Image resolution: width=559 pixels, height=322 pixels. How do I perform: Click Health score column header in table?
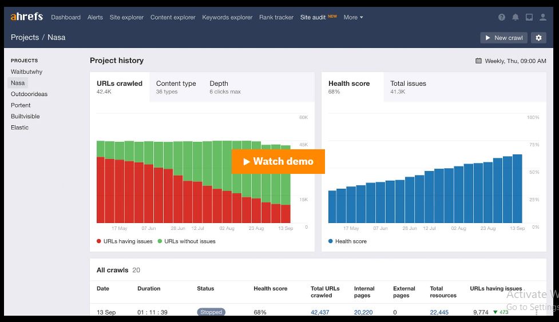(270, 288)
